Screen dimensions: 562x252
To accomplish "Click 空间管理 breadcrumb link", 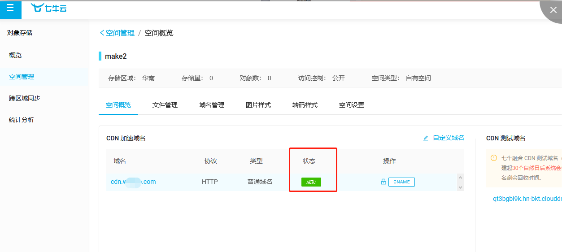I will 120,33.
